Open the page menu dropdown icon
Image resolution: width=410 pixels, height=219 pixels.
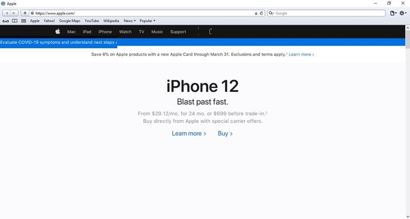[393, 13]
